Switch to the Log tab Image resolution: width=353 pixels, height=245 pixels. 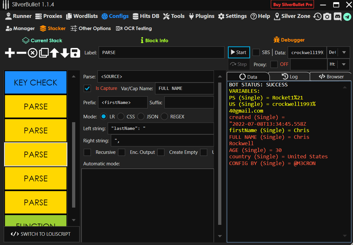coord(289,77)
